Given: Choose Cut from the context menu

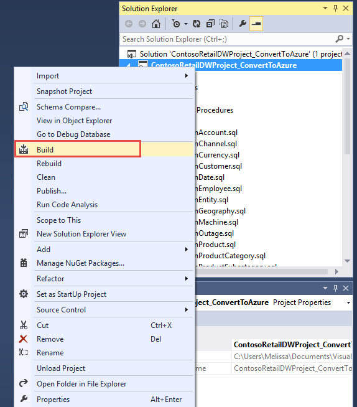Looking at the screenshot, I should (x=113, y=325).
